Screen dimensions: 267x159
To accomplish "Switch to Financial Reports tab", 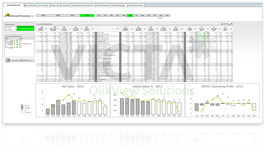I will pyautogui.click(x=103, y=5).
